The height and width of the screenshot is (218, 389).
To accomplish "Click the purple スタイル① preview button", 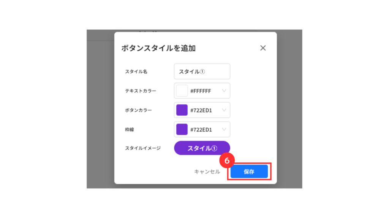I will (x=202, y=148).
